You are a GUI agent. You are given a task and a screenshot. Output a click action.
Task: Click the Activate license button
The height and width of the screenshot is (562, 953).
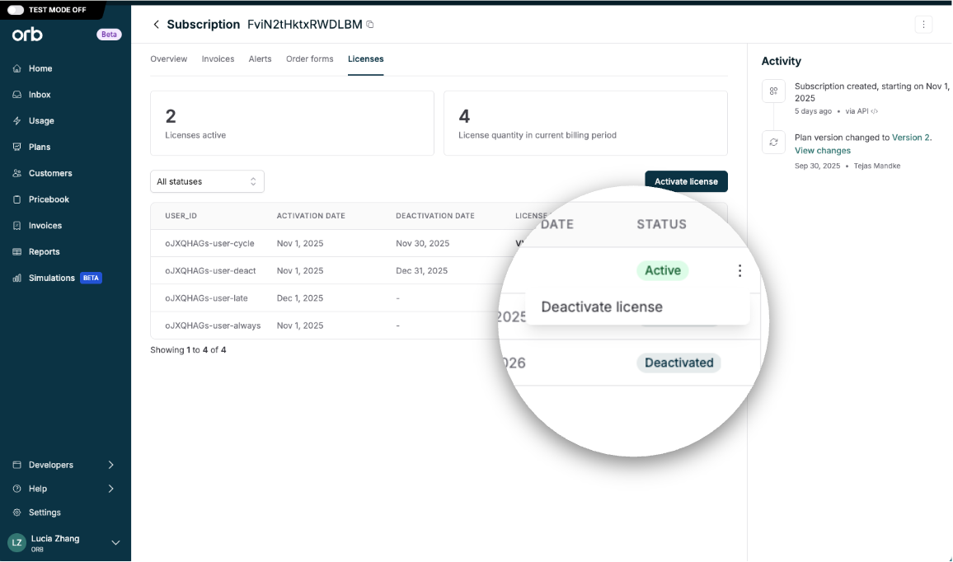[686, 181]
